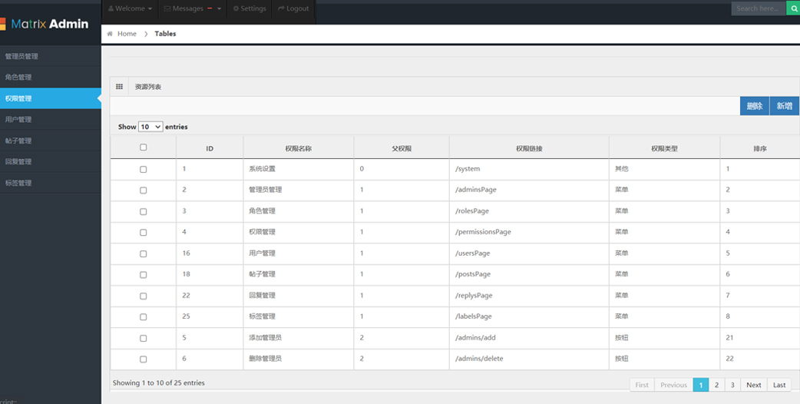Viewport: 800px width, 404px height.
Task: Tick the checkbox for 删除管理员 row
Action: [143, 359]
